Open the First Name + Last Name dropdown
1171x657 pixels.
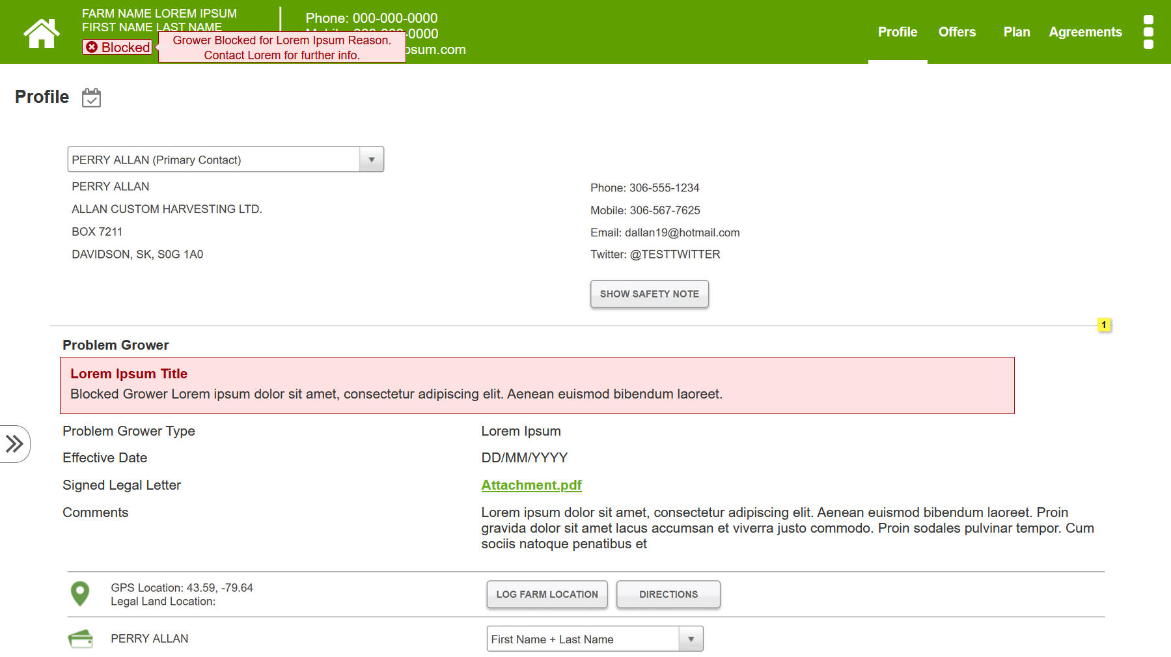pyautogui.click(x=594, y=639)
